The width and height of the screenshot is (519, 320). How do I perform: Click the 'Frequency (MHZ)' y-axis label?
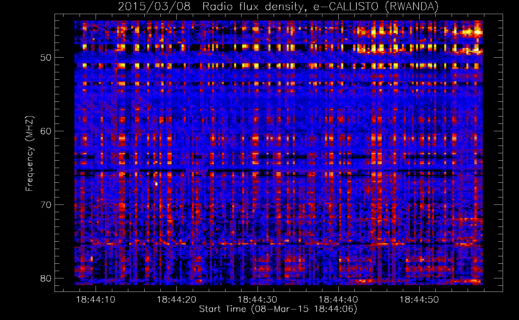[x=30, y=153]
